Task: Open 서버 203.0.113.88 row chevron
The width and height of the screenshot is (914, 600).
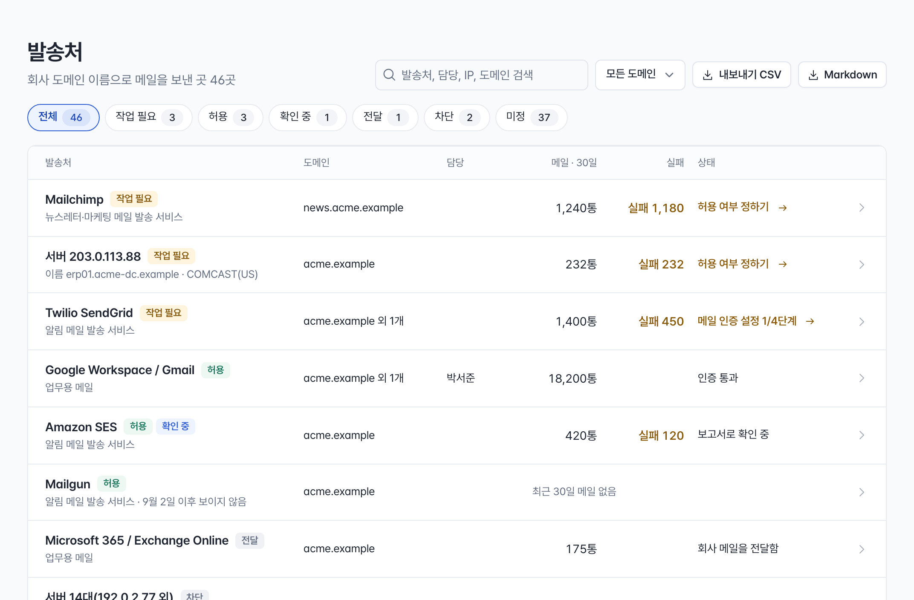Action: point(862,265)
